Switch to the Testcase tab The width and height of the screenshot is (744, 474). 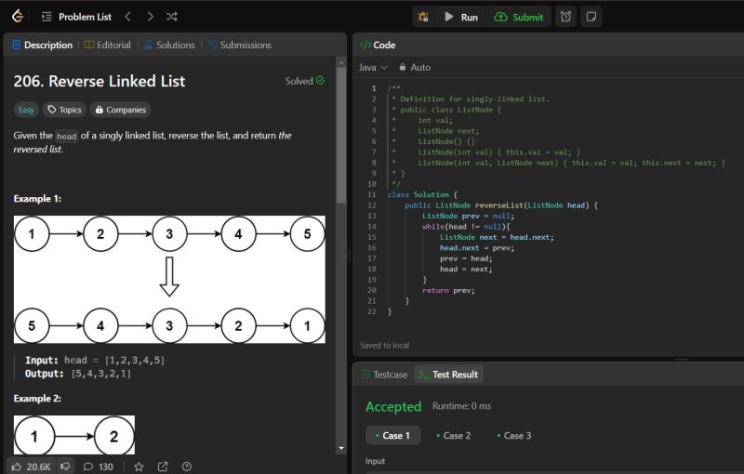pyautogui.click(x=384, y=375)
